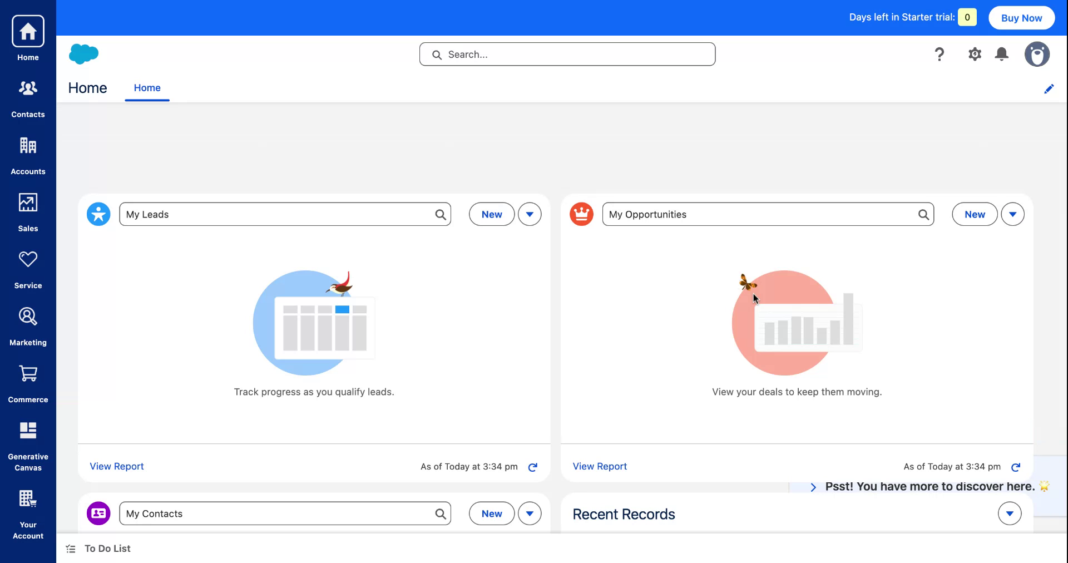Screen dimensions: 1068x563
Task: Open the Service workspace
Action: tap(28, 267)
